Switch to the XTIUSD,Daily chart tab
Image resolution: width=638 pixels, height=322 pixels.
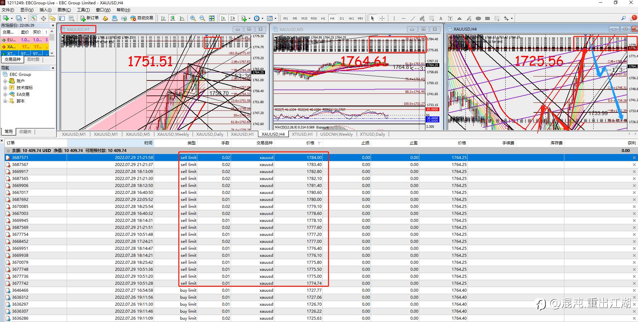[372, 134]
